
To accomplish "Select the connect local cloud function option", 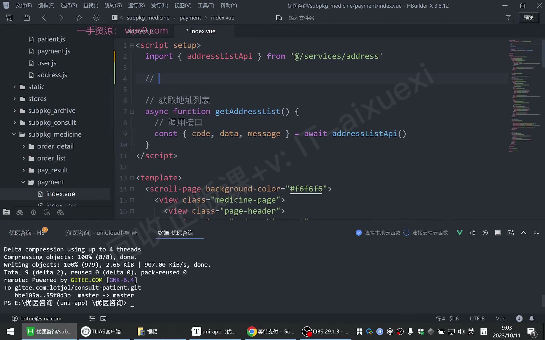I will point(378,233).
